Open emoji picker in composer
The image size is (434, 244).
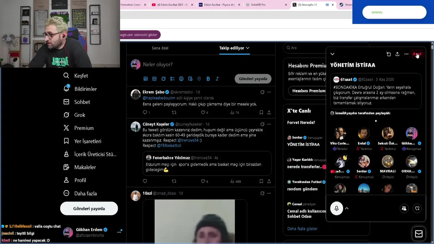pos(181,79)
